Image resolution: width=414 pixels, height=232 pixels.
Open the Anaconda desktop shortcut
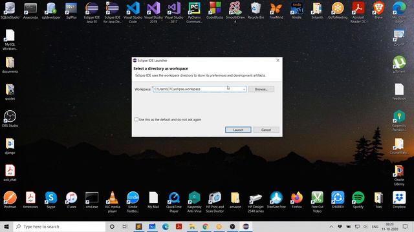click(30, 11)
